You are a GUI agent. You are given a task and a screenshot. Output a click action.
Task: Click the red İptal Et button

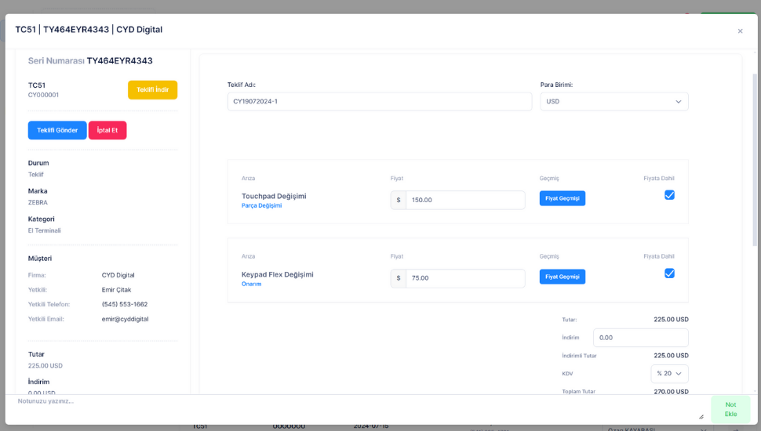pos(107,130)
